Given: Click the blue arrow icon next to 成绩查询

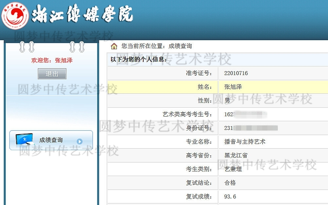Looking at the screenshot, I should 79,141.
